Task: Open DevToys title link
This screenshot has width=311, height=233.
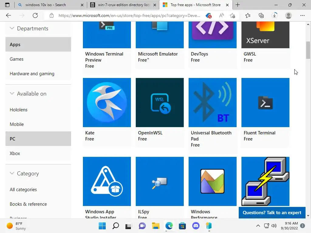Action: 199,54
